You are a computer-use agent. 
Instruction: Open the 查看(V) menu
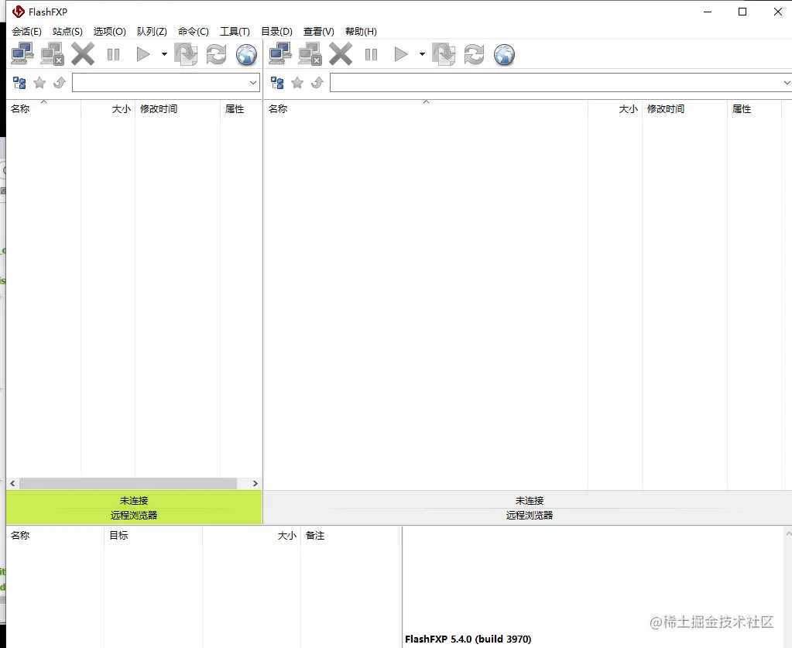[x=319, y=31]
